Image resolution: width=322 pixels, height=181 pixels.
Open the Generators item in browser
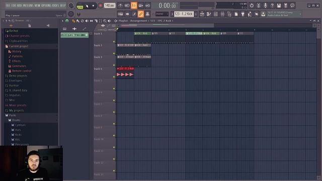19,66
